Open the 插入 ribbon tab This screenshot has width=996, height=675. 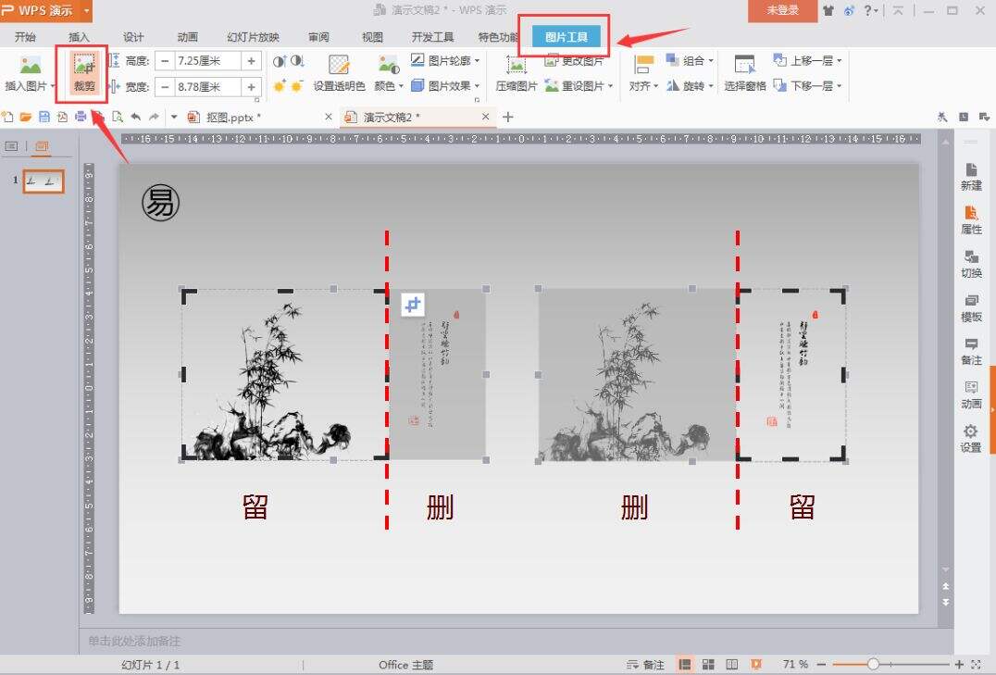pos(79,37)
